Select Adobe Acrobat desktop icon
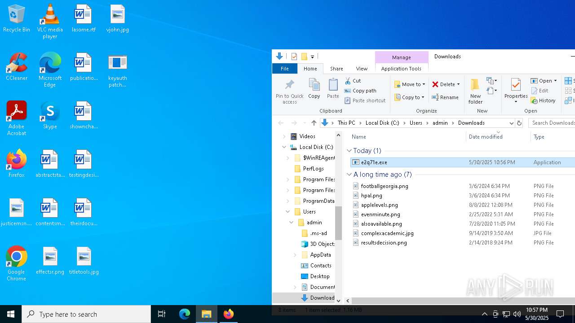The image size is (575, 323). [x=17, y=118]
